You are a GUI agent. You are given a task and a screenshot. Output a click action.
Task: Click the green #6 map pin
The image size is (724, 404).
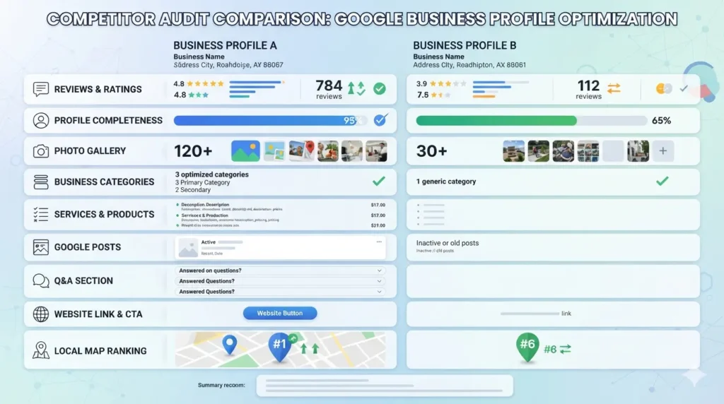coord(527,347)
